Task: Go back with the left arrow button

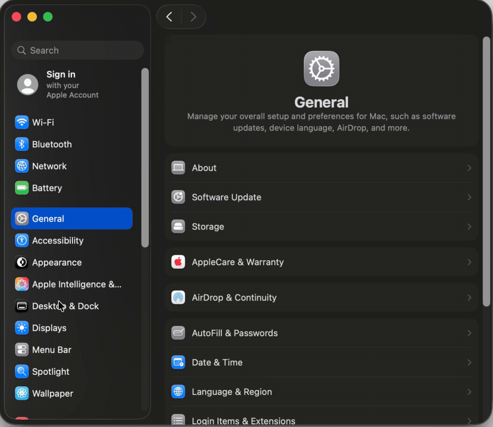Action: (169, 17)
